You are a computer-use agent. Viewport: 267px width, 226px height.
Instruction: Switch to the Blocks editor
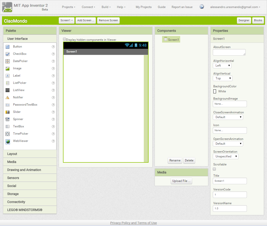point(258,20)
